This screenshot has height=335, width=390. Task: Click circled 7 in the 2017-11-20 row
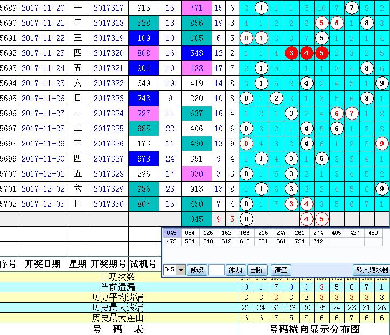pyautogui.click(x=352, y=8)
